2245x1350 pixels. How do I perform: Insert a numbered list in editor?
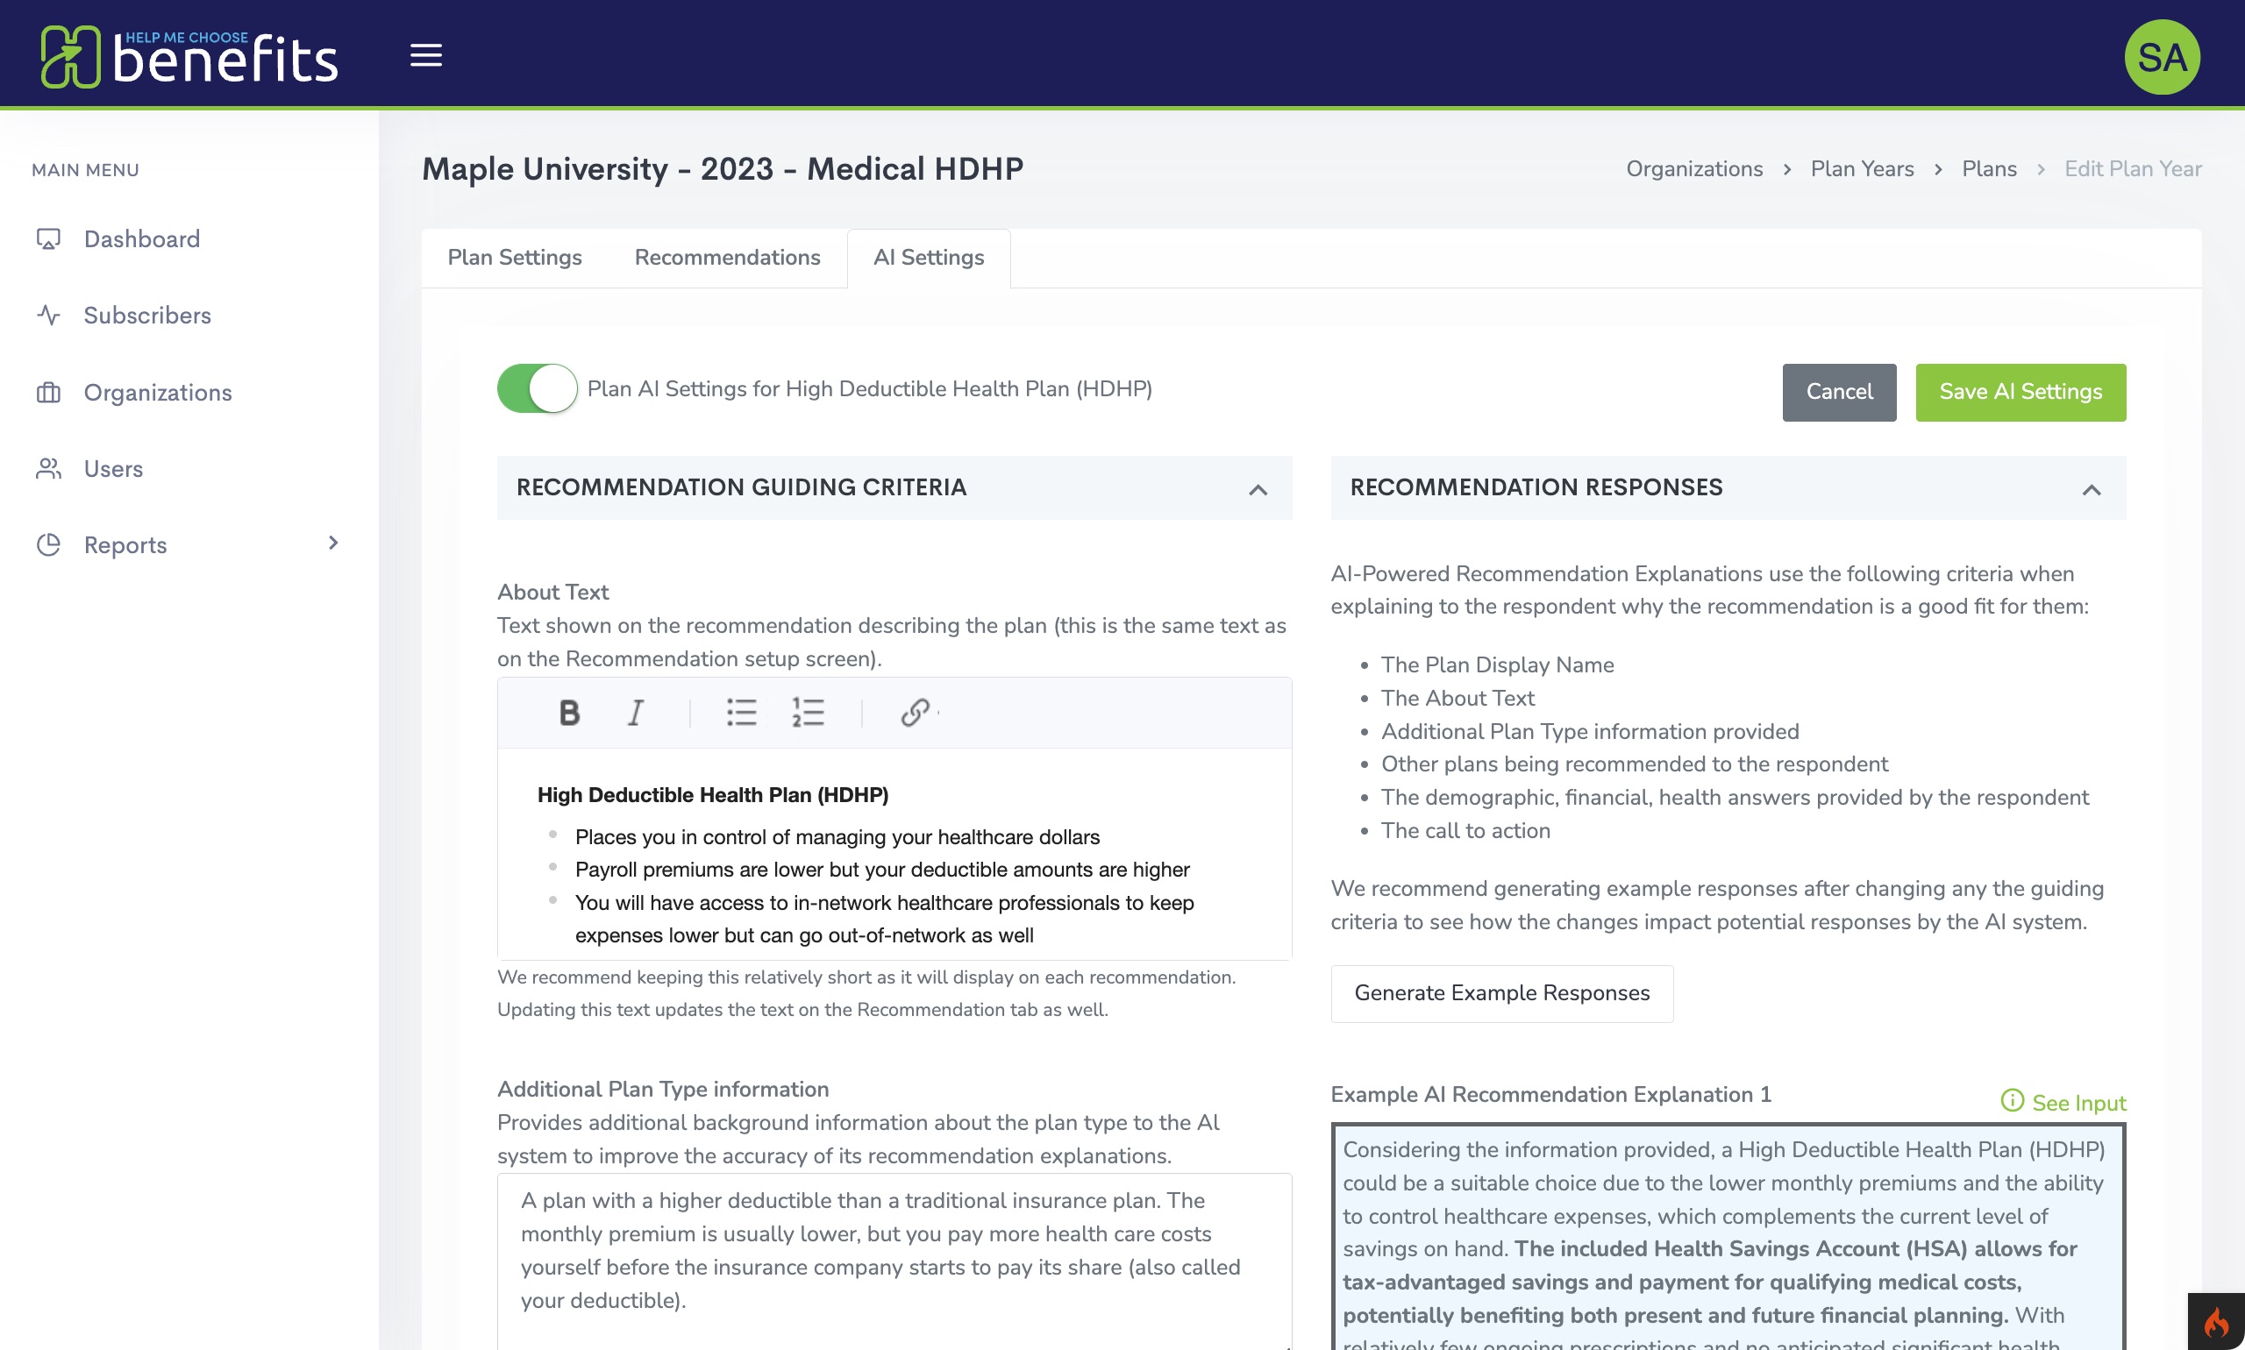coord(808,713)
